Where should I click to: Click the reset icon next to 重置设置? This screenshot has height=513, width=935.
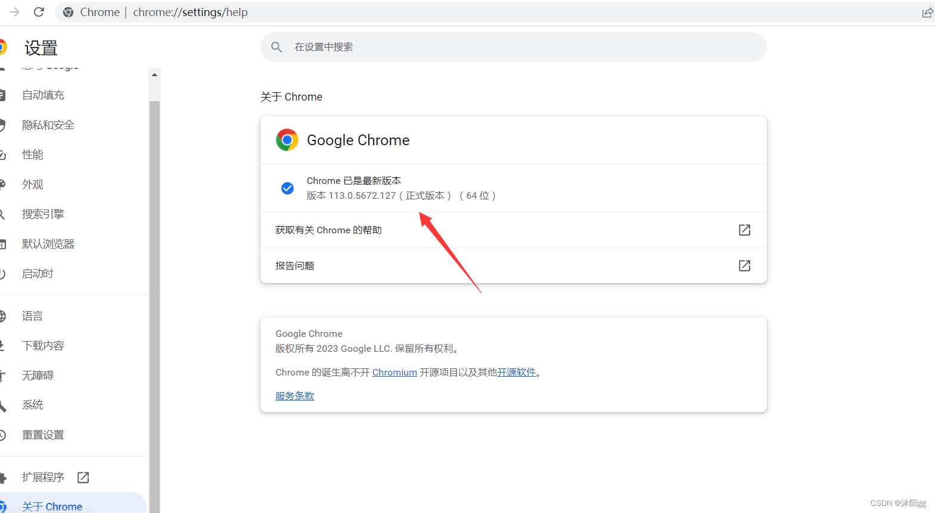pyautogui.click(x=2, y=435)
